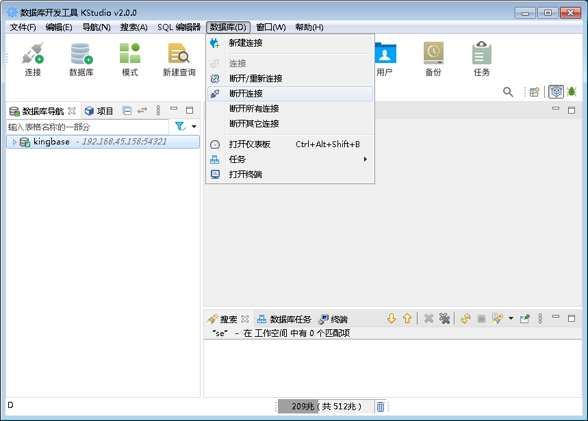The height and width of the screenshot is (421, 588).
Task: Toggle collapse all in database navigator
Action: [127, 110]
